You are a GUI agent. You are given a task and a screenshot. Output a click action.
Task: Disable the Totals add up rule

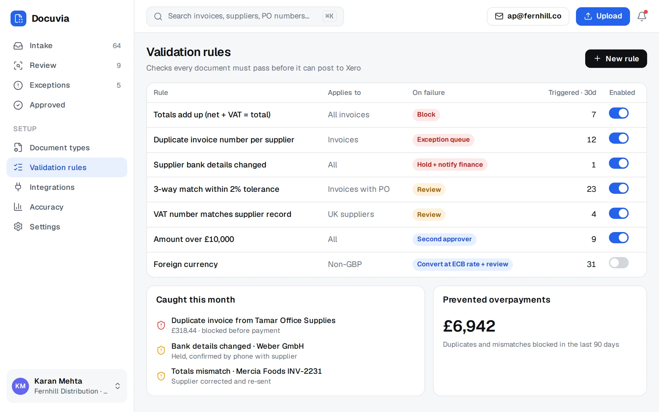coord(618,113)
